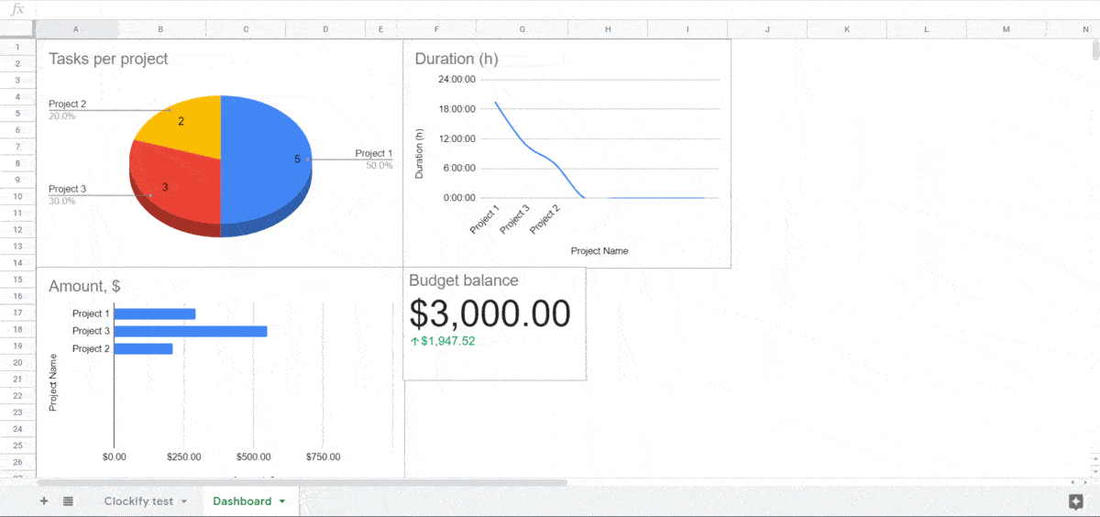This screenshot has height=517, width=1100.
Task: Click the vertical scrollbar thumb
Action: [x=1095, y=49]
